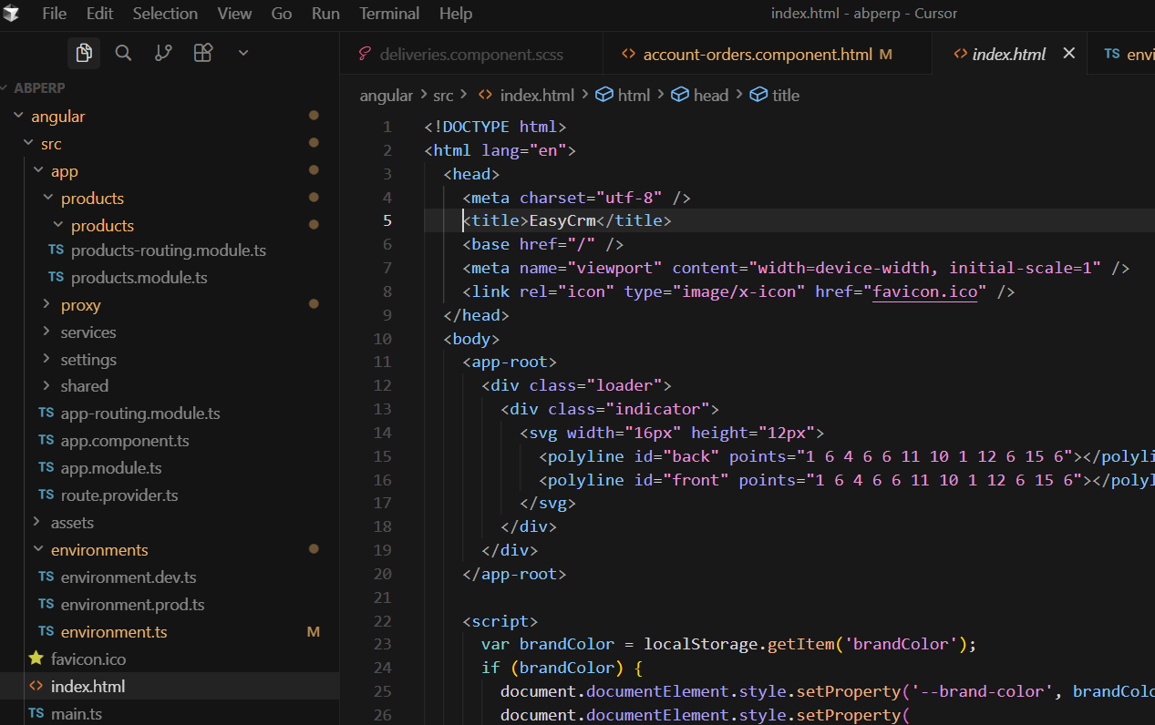
Task: Open the Explorer view icon
Action: coord(84,54)
